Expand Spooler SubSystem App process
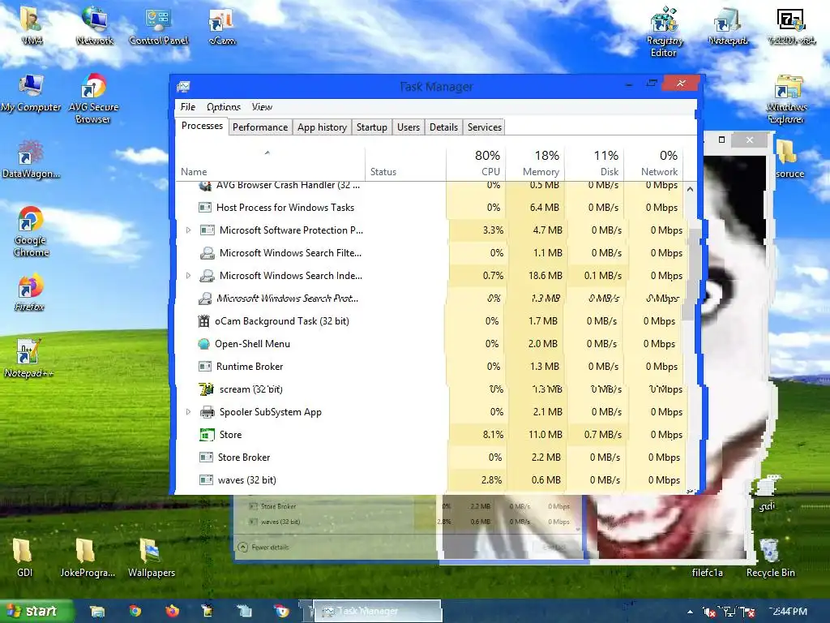Viewport: 830px width, 623px height. [188, 412]
